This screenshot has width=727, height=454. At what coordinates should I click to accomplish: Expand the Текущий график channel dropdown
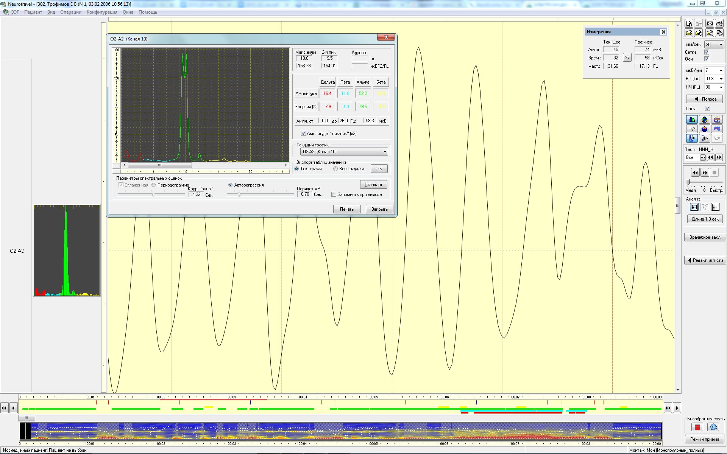(385, 152)
